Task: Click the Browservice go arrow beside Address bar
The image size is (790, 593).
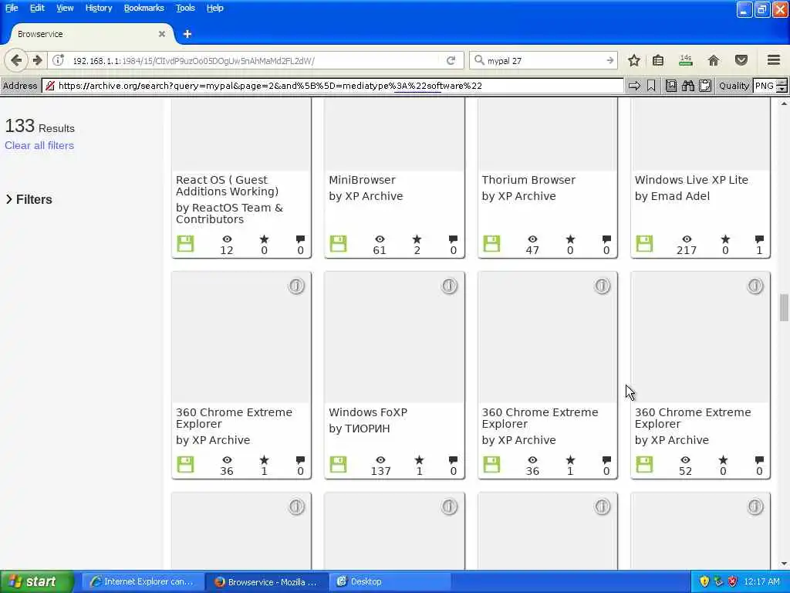Action: [x=634, y=86]
